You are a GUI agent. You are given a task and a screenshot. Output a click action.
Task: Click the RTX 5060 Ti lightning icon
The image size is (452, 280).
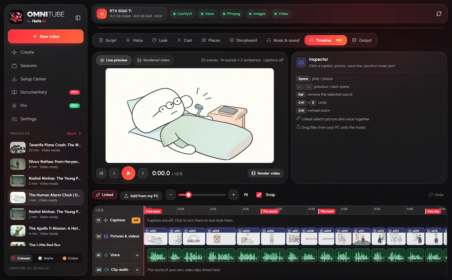point(102,14)
